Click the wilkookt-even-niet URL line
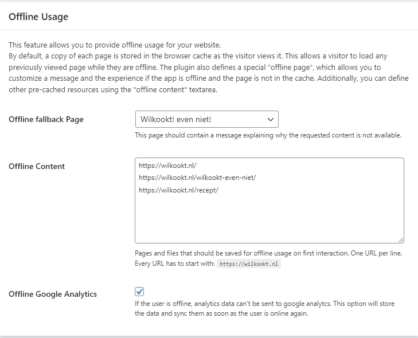This screenshot has width=418, height=338. click(x=197, y=178)
